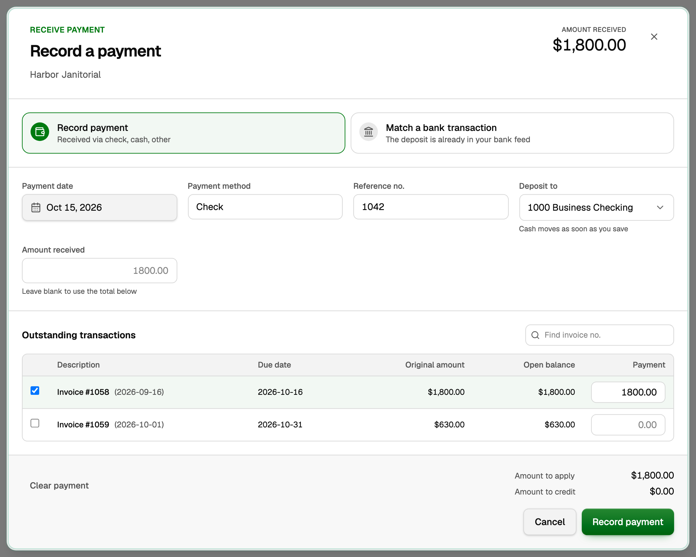The image size is (696, 557).
Task: Click the Deposit to chevron arrow
Action: (660, 207)
